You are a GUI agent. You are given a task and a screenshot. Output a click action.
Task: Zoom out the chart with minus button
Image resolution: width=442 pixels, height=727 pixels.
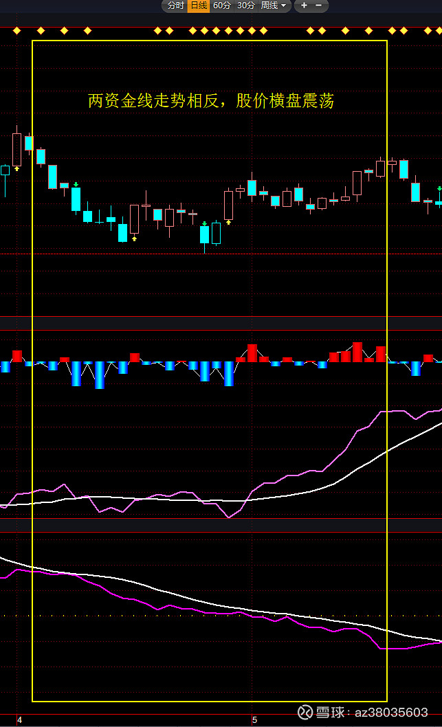(319, 5)
